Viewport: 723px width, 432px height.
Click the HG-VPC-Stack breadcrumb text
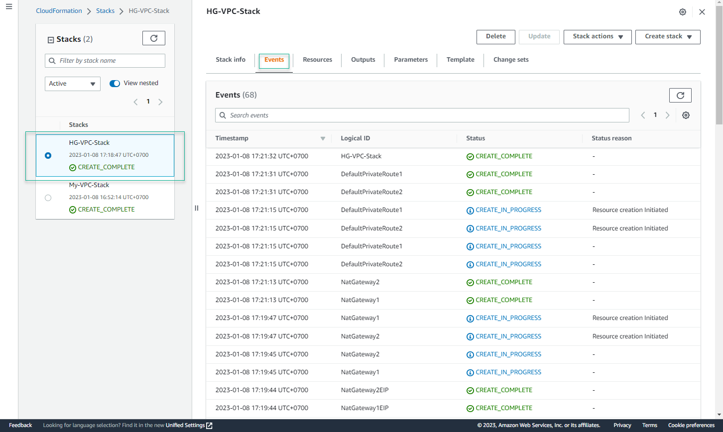click(149, 10)
